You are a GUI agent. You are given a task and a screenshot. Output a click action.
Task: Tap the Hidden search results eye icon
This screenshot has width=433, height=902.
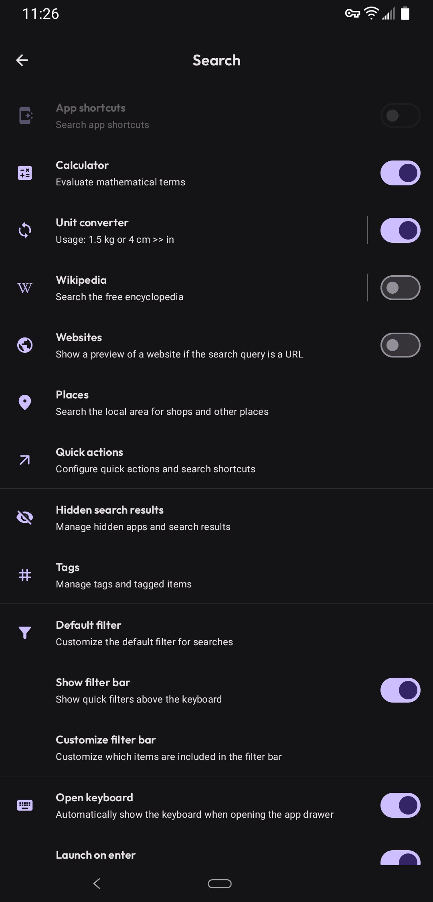pos(25,518)
